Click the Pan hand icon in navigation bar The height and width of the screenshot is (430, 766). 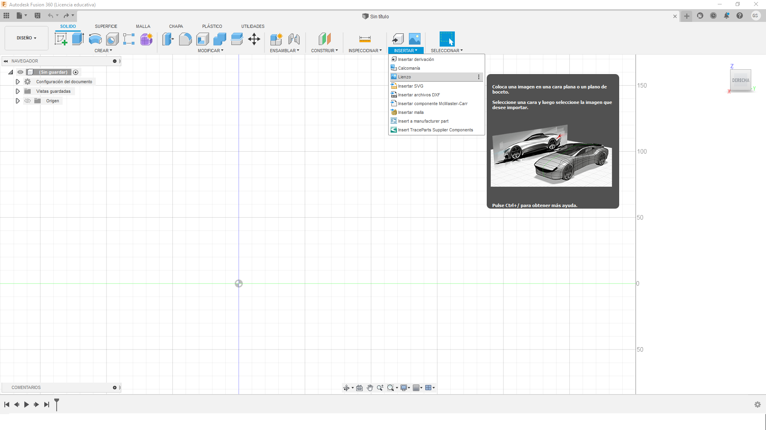click(370, 388)
